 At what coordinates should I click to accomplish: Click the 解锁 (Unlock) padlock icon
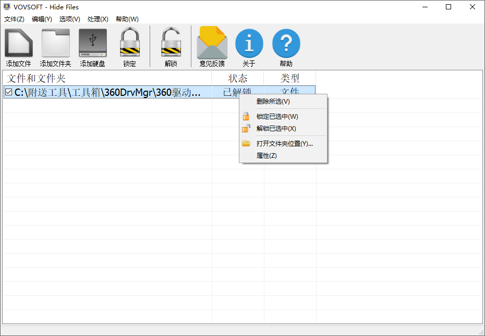point(171,43)
